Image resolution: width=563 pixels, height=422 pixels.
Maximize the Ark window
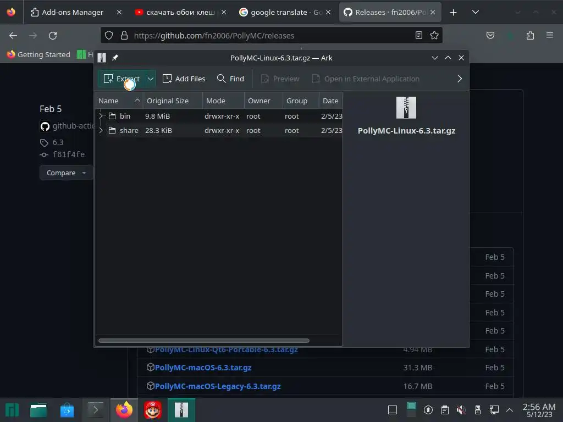pyautogui.click(x=448, y=58)
